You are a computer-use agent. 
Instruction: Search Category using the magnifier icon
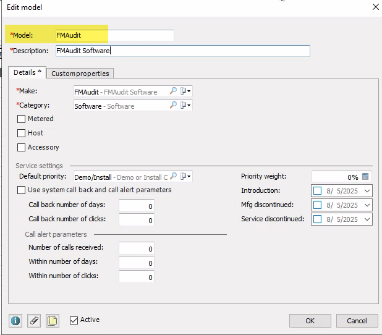tap(174, 106)
